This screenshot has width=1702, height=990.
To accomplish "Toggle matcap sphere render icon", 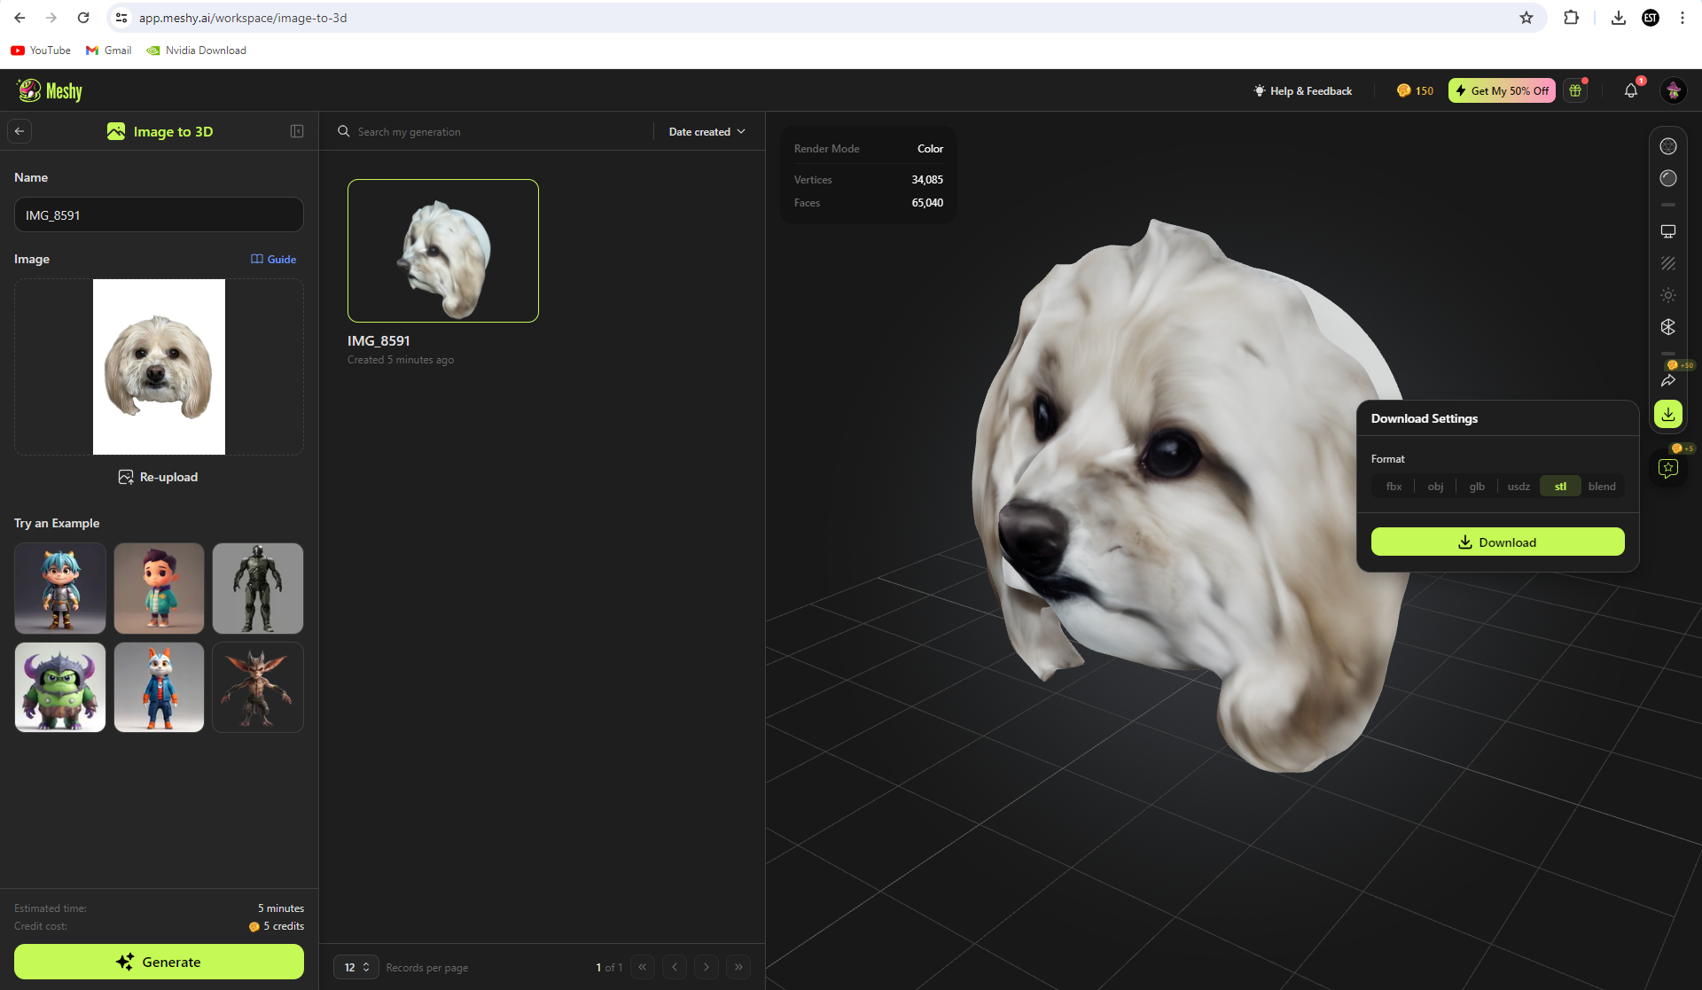I will pos(1668,178).
